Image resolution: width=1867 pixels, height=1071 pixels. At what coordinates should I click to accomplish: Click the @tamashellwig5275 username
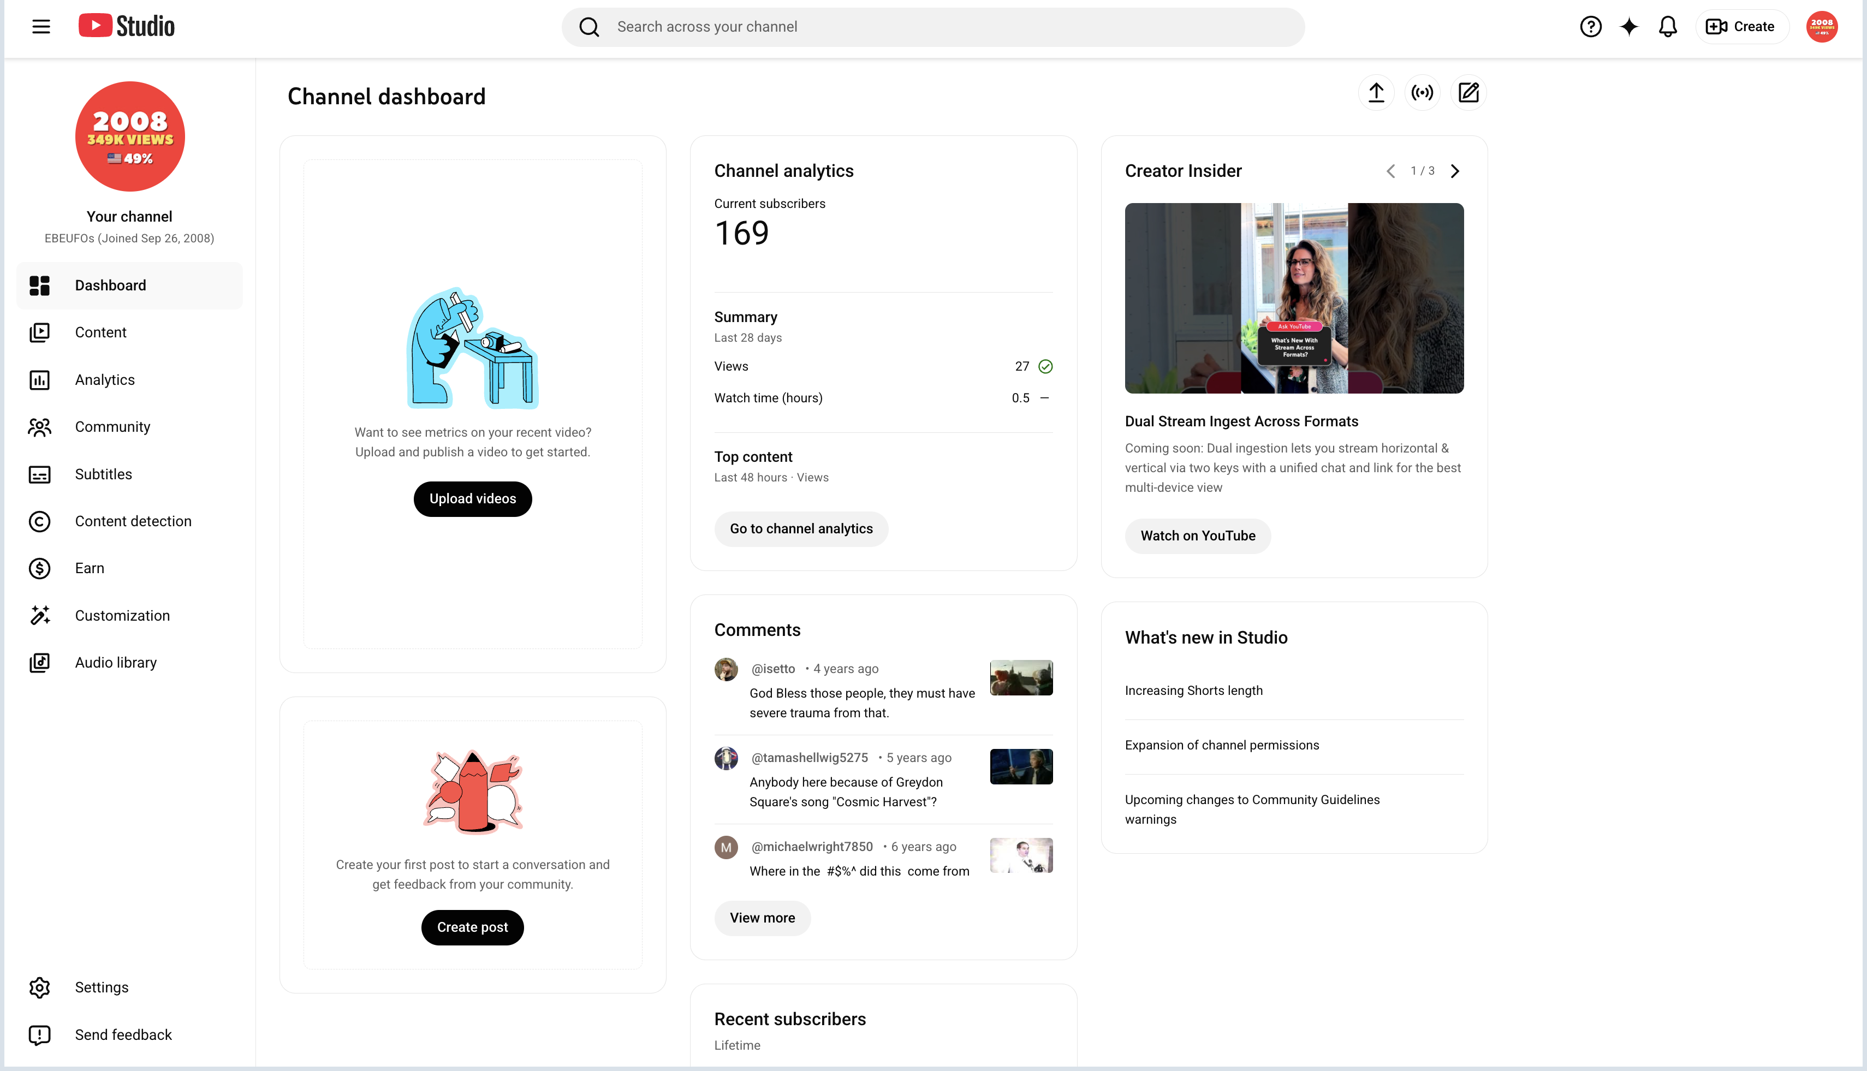[809, 758]
